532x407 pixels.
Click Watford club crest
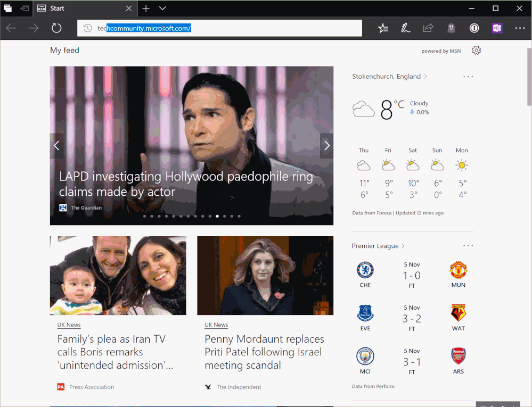coord(459,313)
